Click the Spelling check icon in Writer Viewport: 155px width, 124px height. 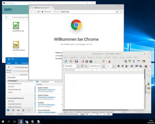[x=130, y=61]
